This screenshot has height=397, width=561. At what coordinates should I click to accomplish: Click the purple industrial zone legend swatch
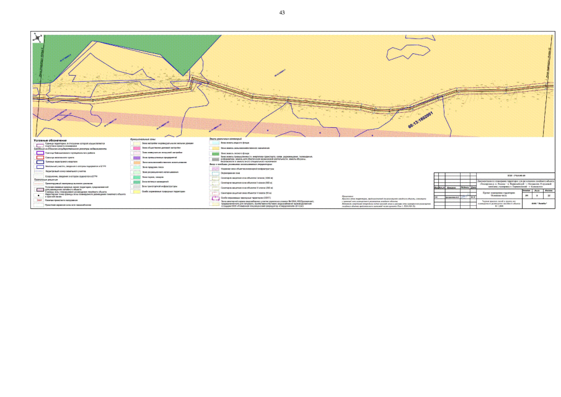[x=136, y=158]
